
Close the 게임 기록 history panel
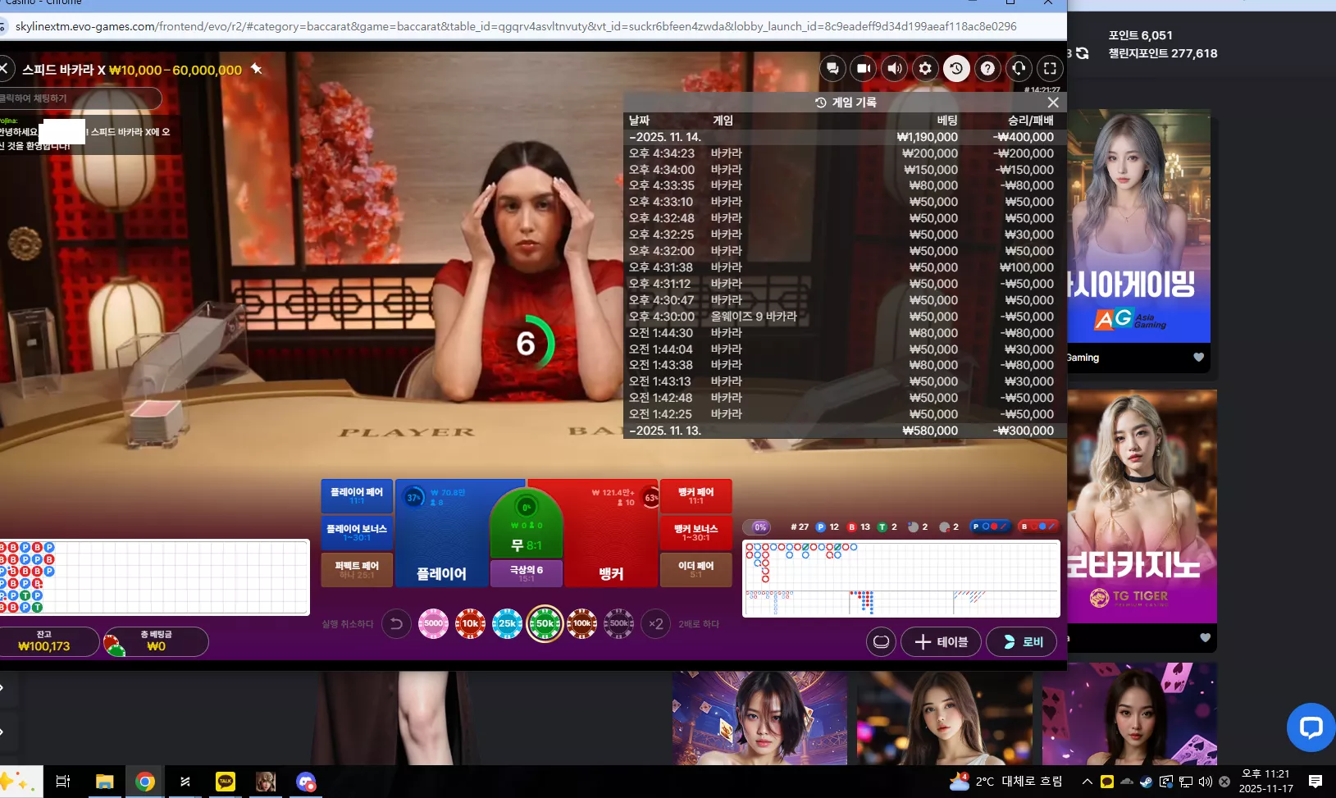1053,103
